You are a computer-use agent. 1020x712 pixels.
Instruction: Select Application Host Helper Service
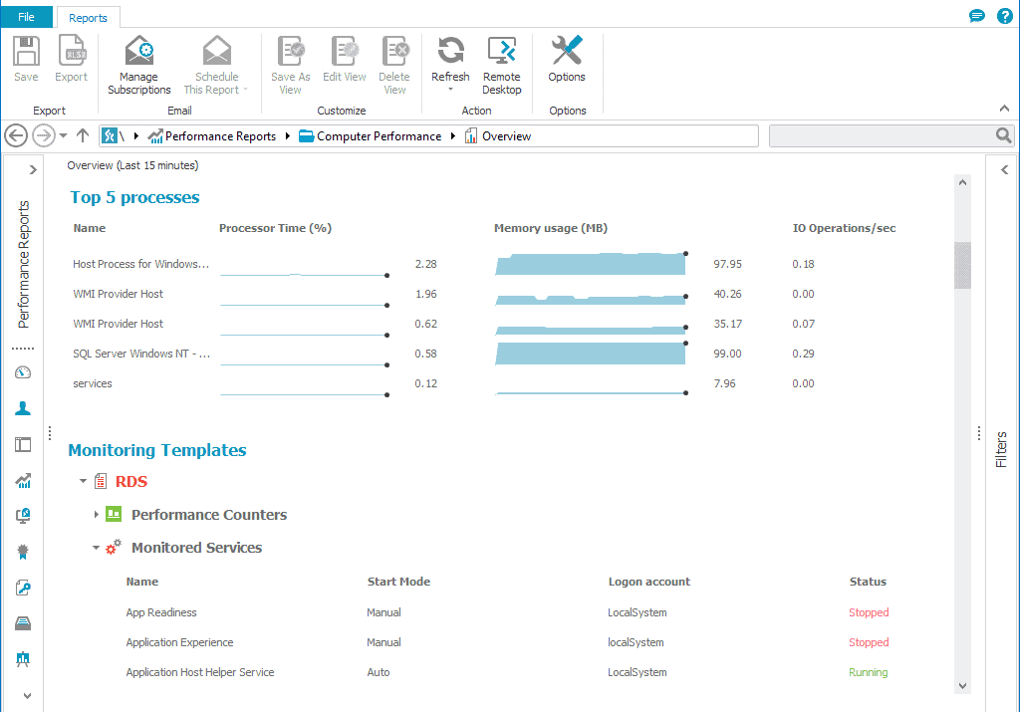[x=199, y=672]
